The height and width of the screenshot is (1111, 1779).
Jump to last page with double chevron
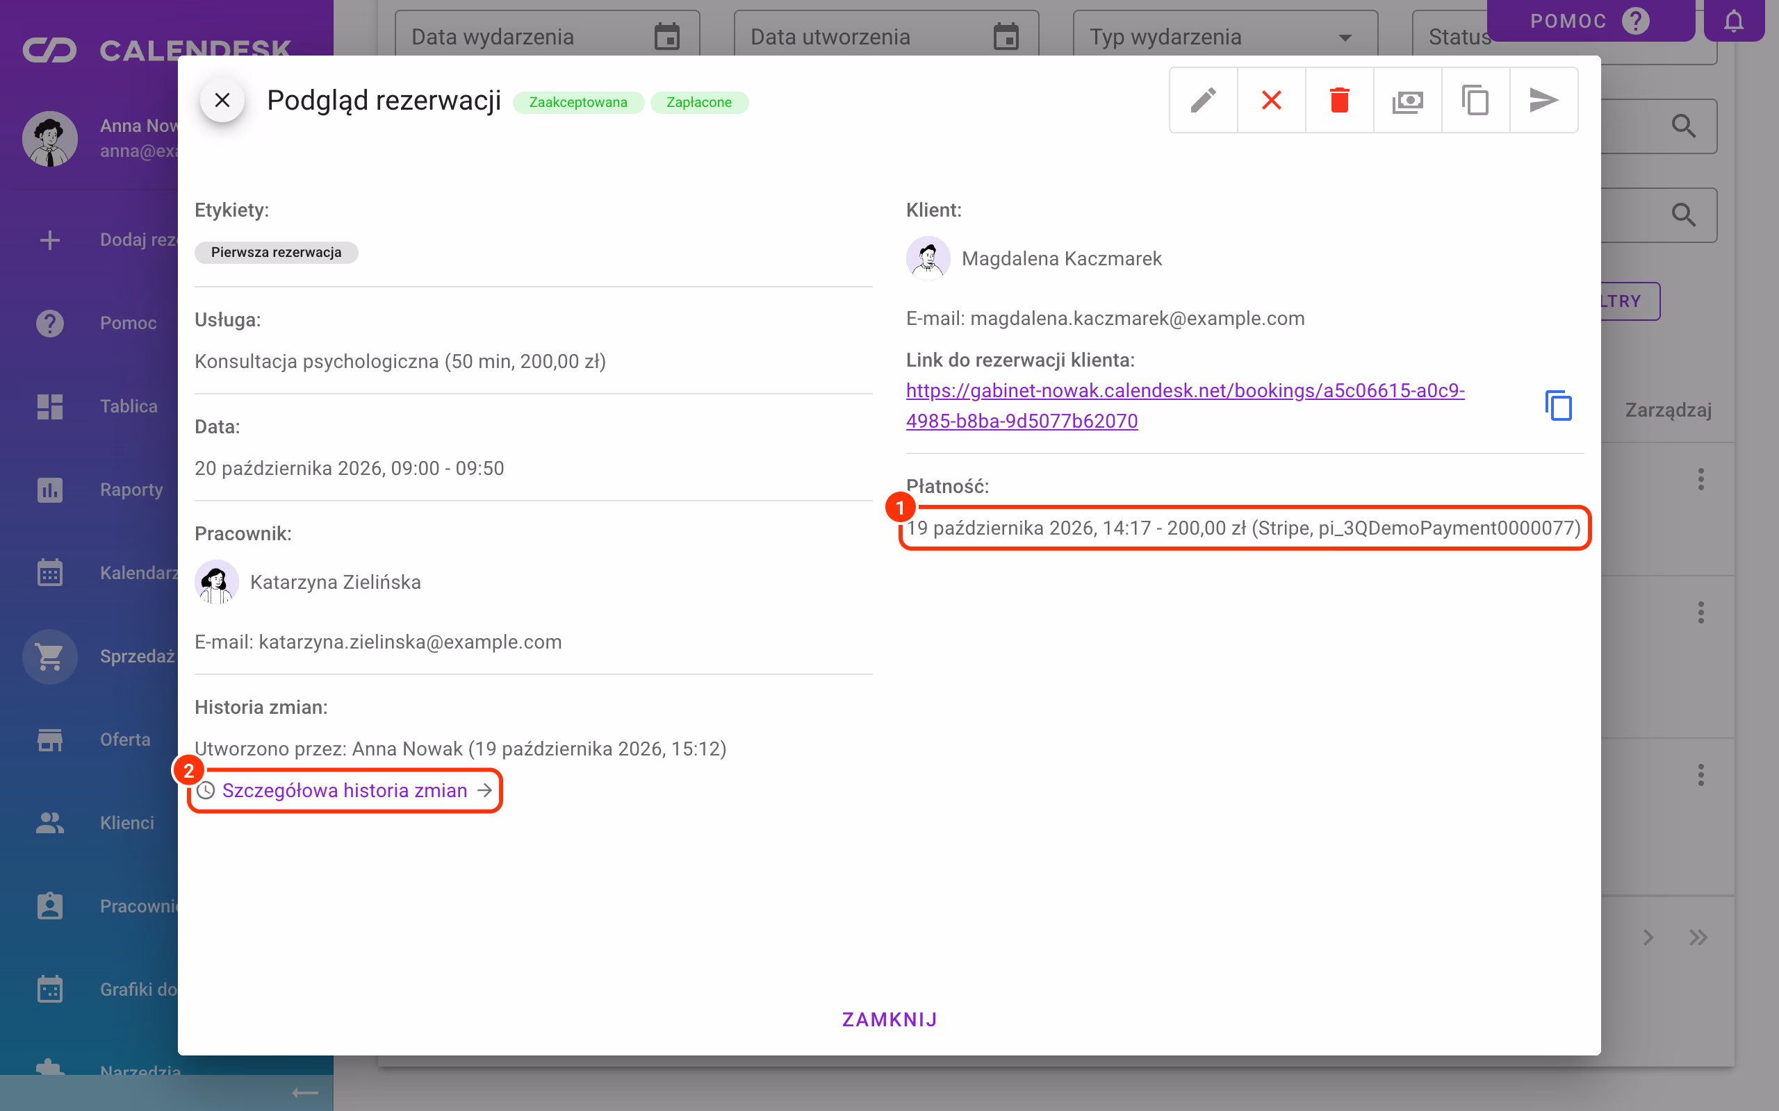coord(1698,937)
